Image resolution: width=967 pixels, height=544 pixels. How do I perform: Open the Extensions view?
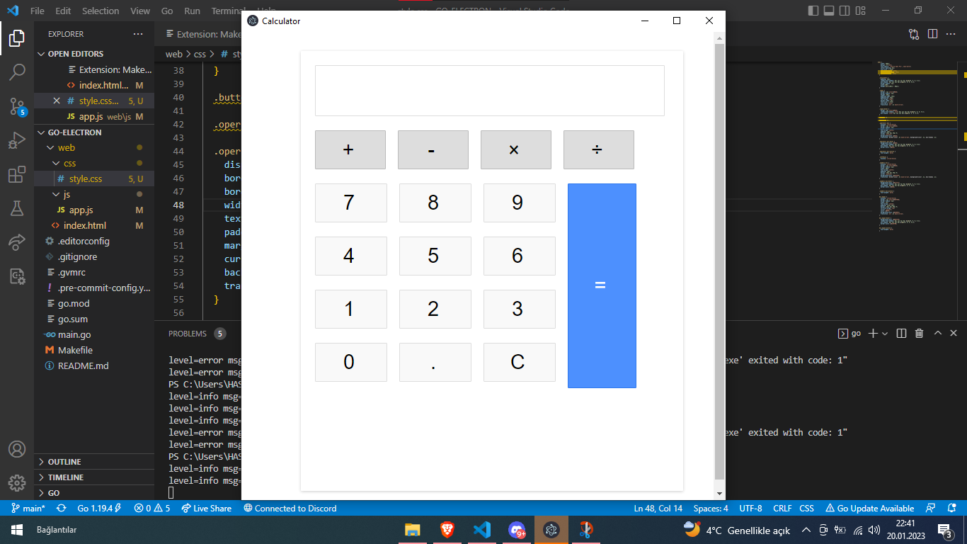pos(17,174)
